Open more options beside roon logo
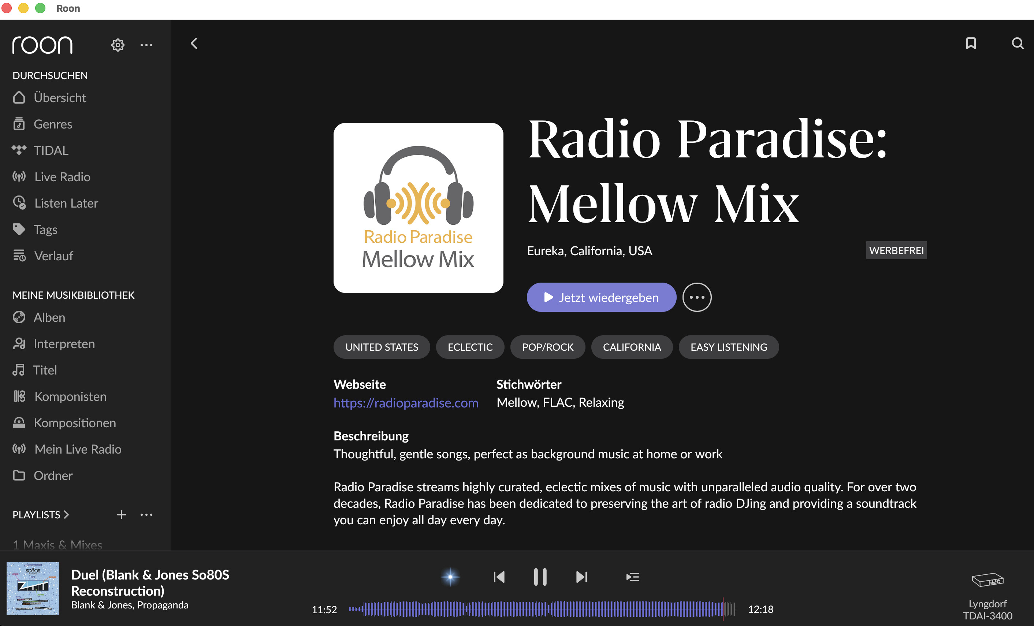Image resolution: width=1034 pixels, height=626 pixels. [x=146, y=45]
